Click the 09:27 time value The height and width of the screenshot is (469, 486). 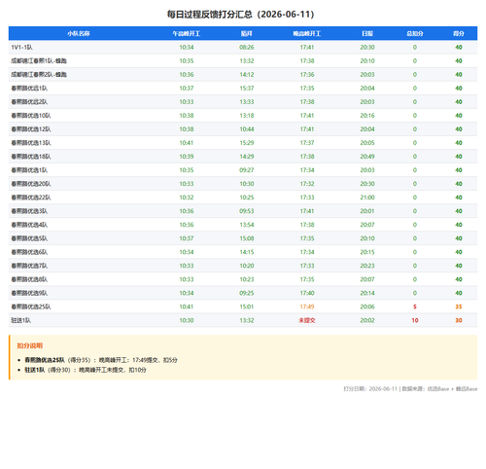click(x=247, y=170)
